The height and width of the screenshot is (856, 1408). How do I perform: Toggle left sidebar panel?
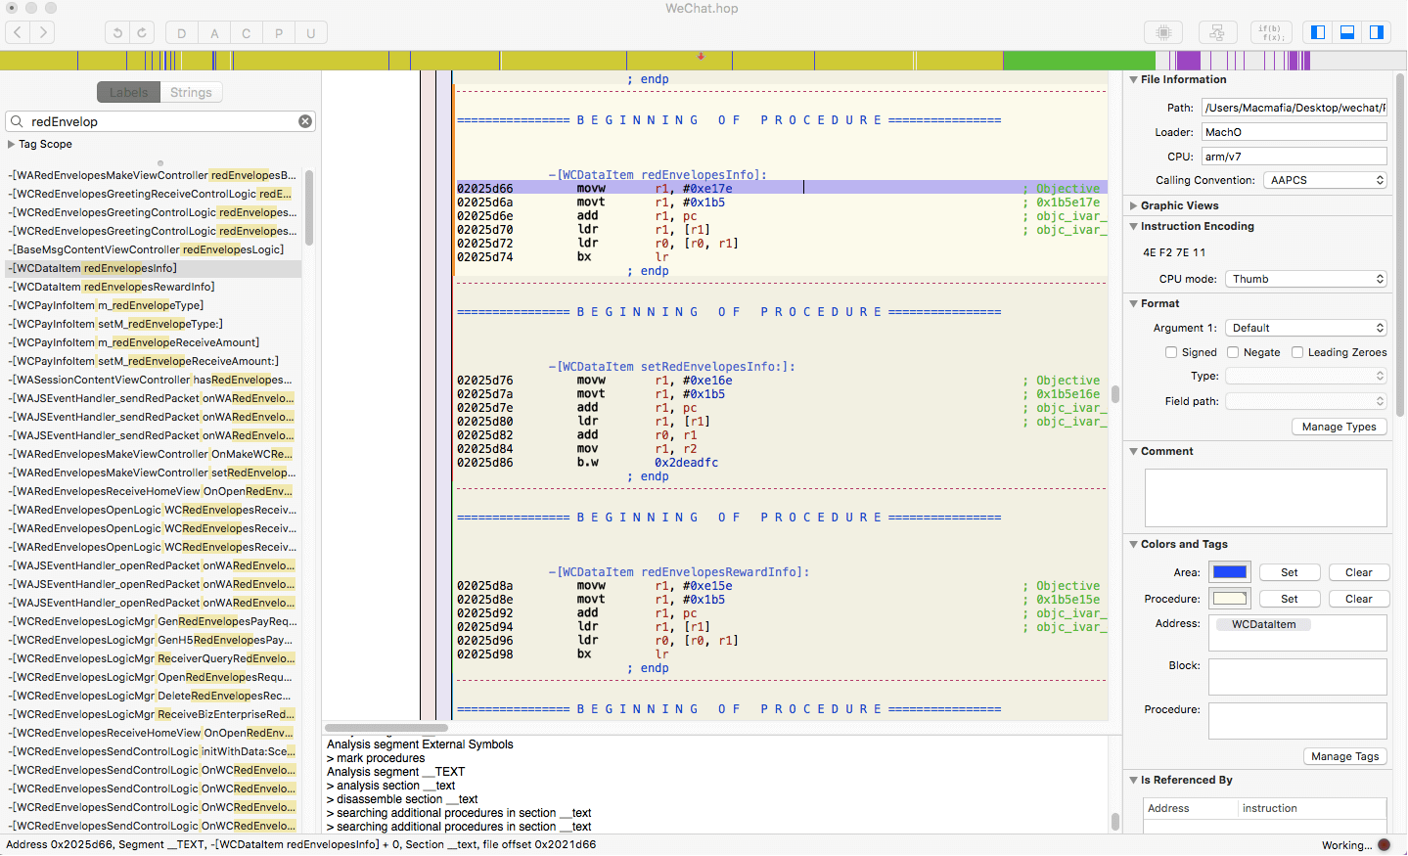pyautogui.click(x=1318, y=32)
